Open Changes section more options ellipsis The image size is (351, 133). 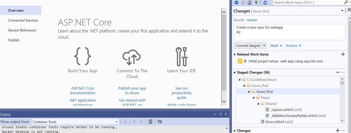click(x=343, y=131)
